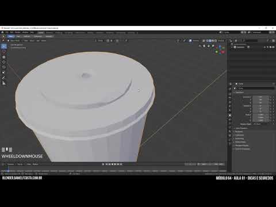Open the Render menu
The image size is (276, 207).
[18, 32]
